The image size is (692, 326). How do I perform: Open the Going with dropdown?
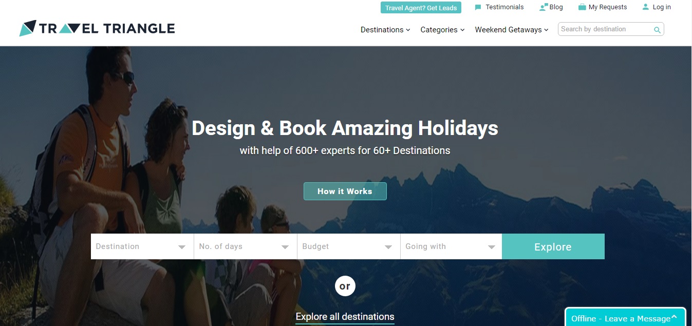[451, 246]
